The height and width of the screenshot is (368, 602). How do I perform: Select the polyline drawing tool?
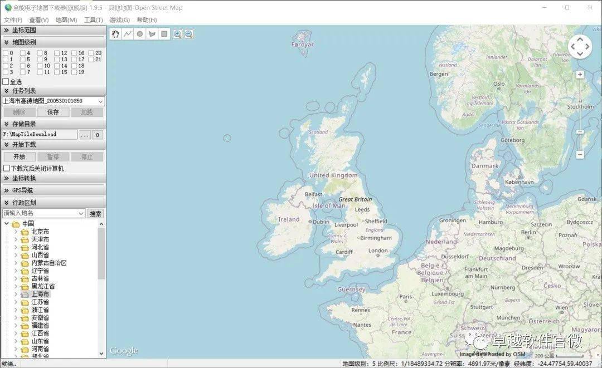(x=128, y=34)
